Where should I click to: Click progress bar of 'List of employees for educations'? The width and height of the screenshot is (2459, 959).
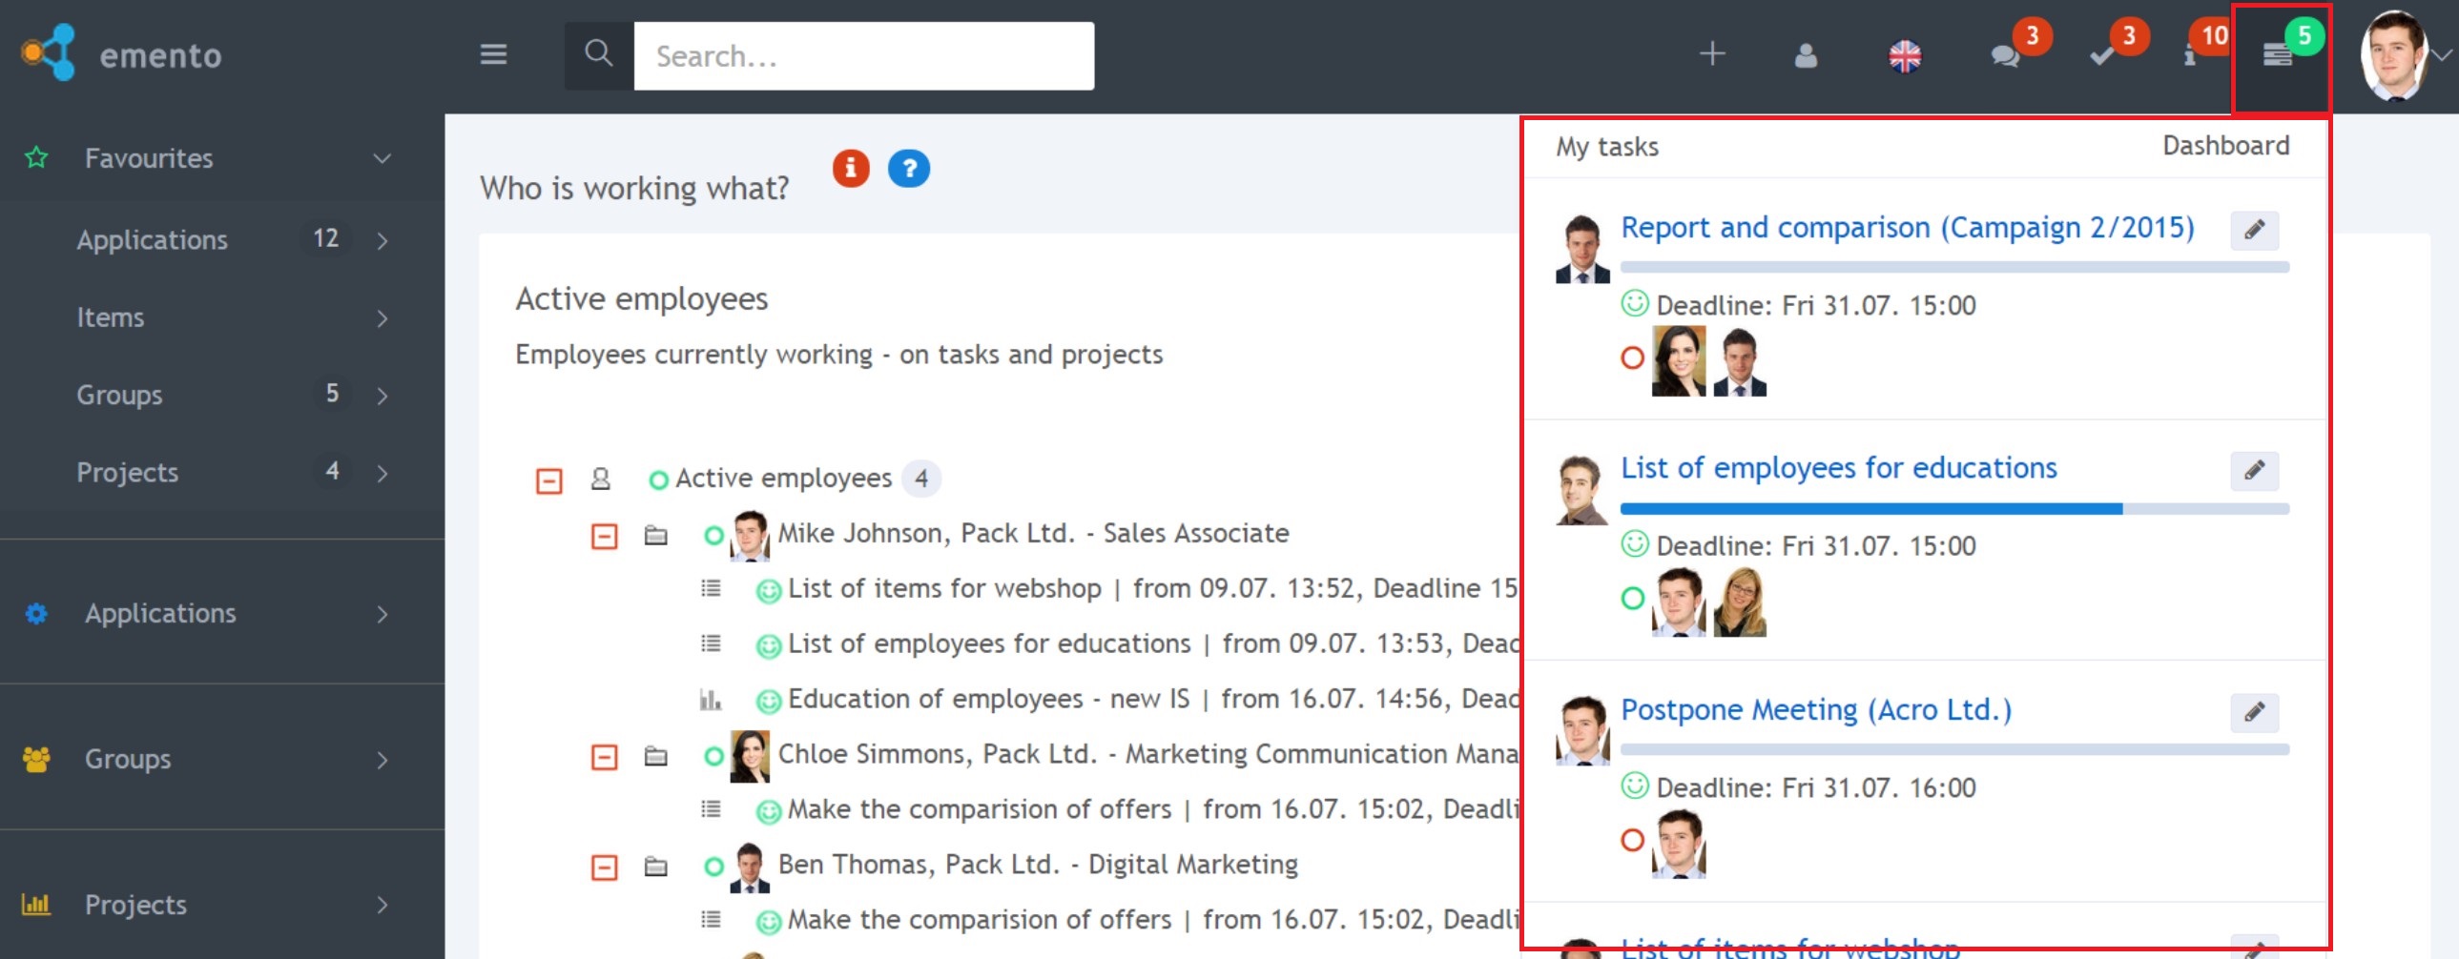pyautogui.click(x=1954, y=509)
